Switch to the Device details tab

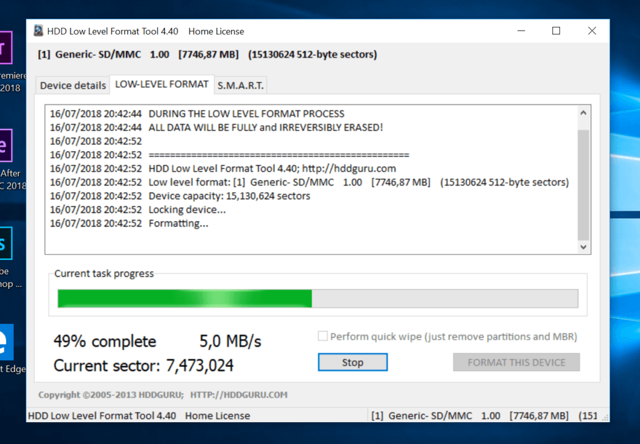(x=72, y=84)
